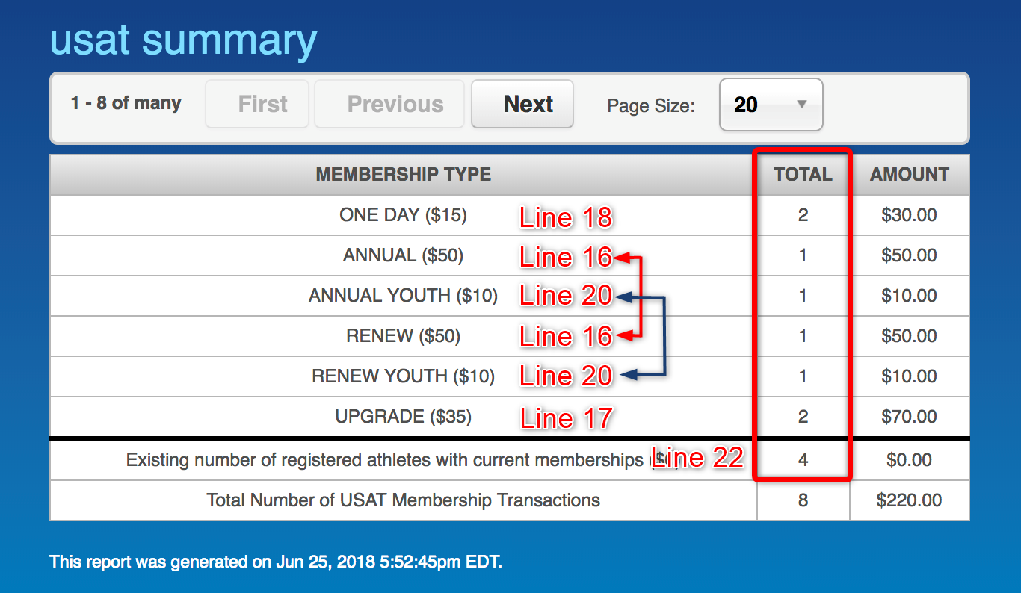Open the Page Size dropdown

[x=771, y=105]
